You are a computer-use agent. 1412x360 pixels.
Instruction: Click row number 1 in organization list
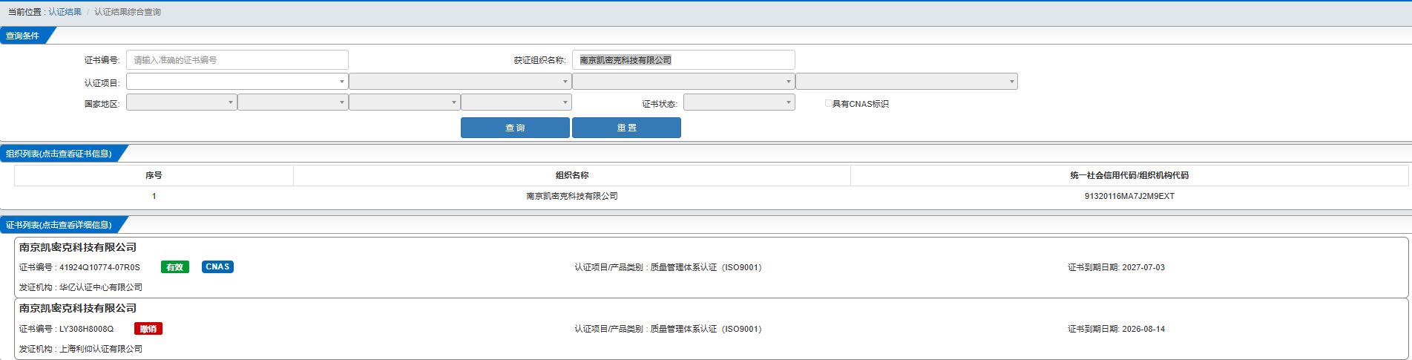(154, 196)
